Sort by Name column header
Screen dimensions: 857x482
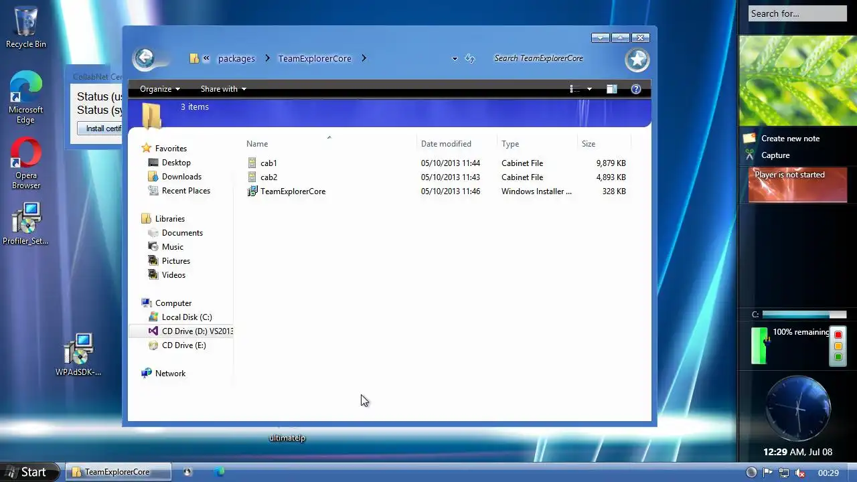[x=257, y=144]
